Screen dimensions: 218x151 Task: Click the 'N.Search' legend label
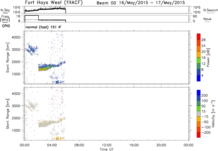point(210,10)
